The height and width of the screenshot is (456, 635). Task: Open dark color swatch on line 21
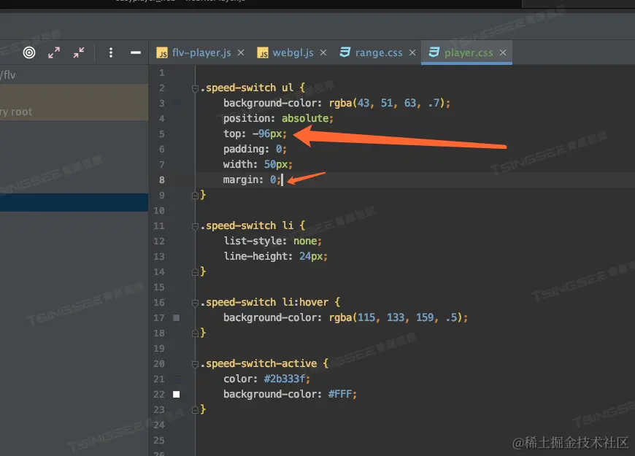(177, 379)
